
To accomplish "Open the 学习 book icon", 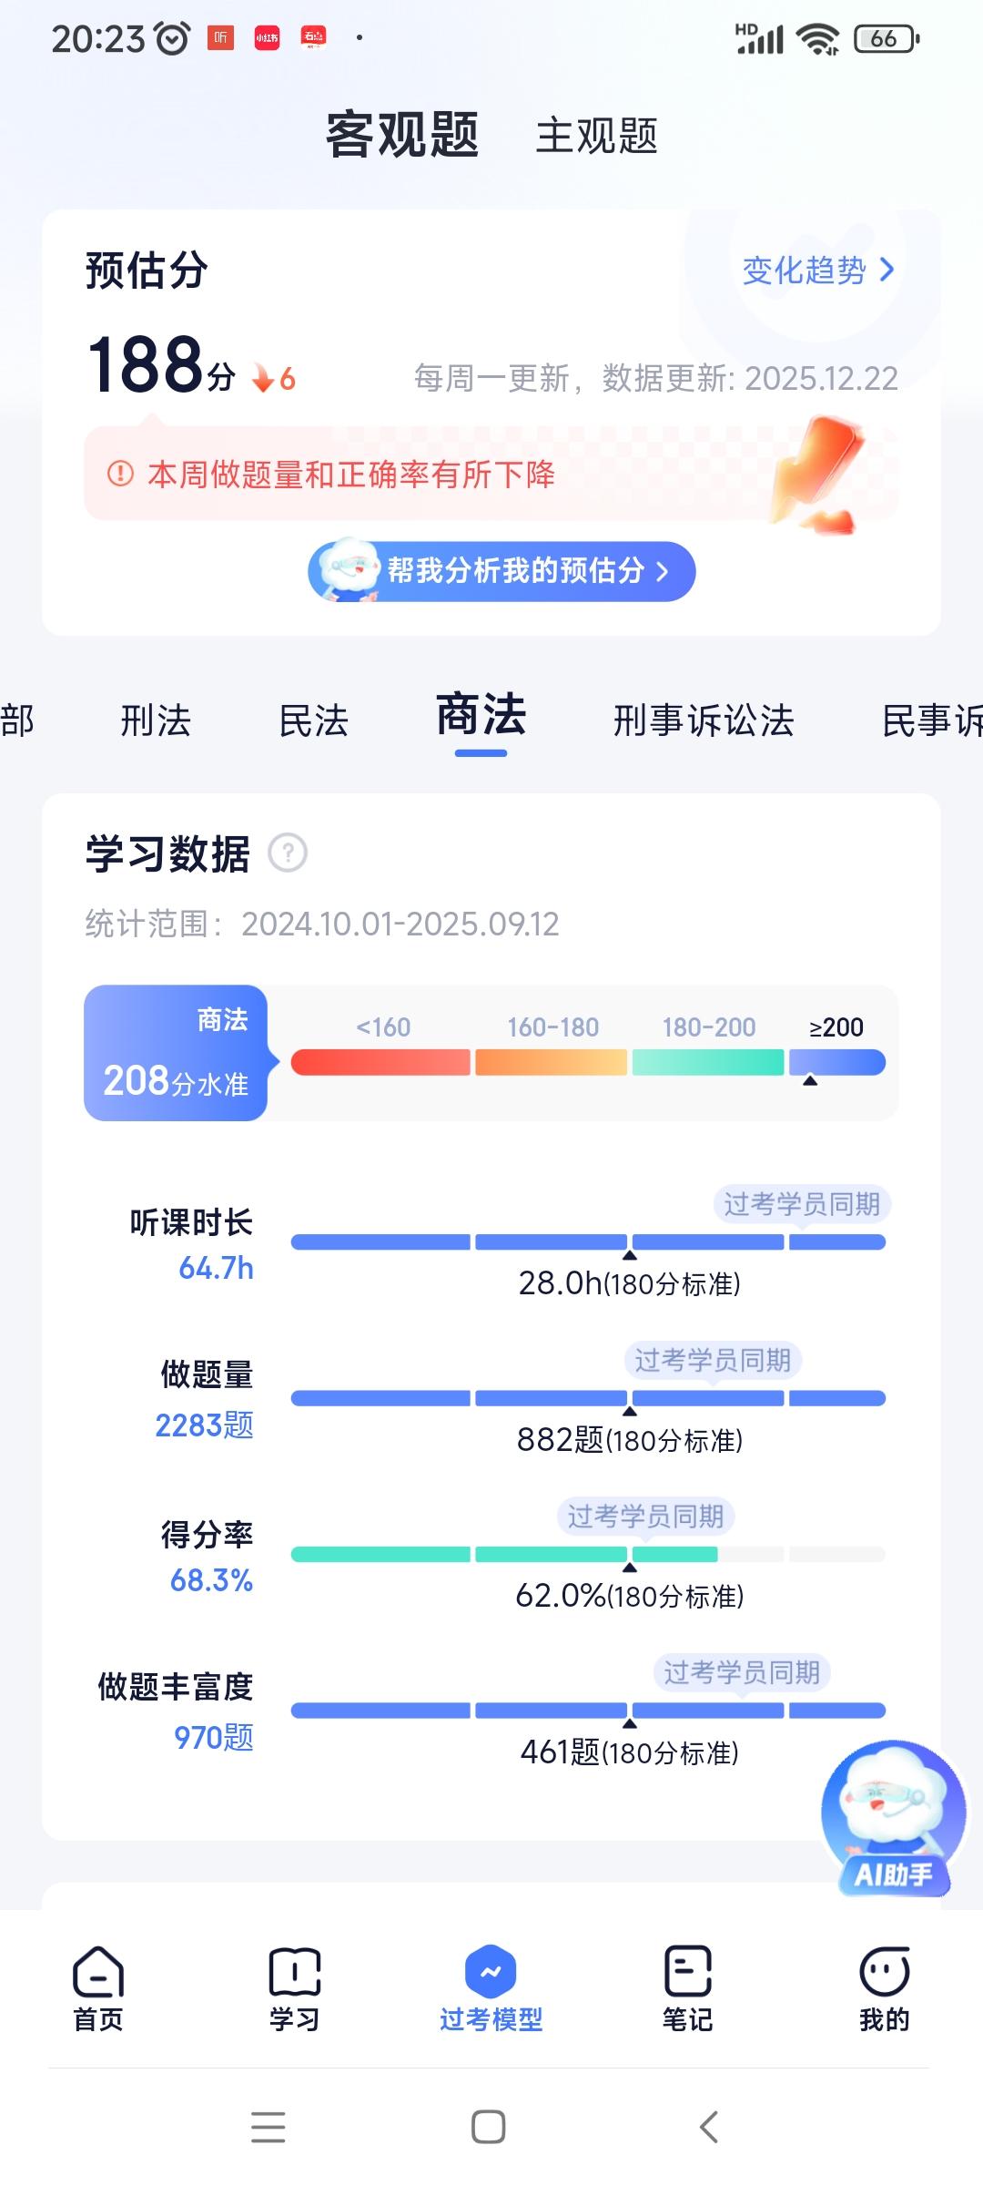I will (x=295, y=1972).
